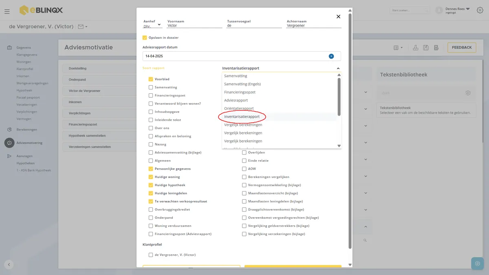This screenshot has height=275, width=489.
Task: Click the user avatar icon next to Dennes Roes
Action: 439,10
